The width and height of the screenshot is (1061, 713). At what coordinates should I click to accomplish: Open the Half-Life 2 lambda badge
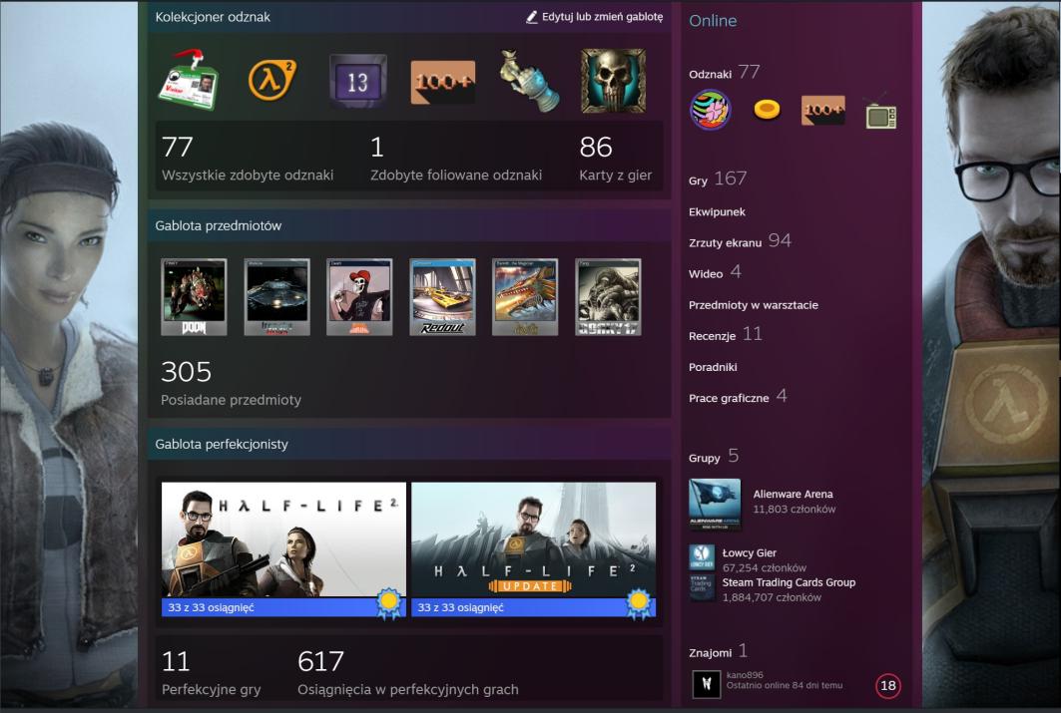(x=272, y=81)
